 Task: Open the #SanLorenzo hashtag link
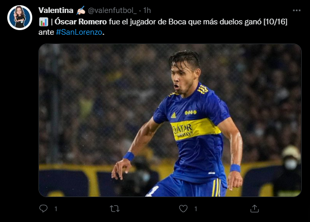79,32
